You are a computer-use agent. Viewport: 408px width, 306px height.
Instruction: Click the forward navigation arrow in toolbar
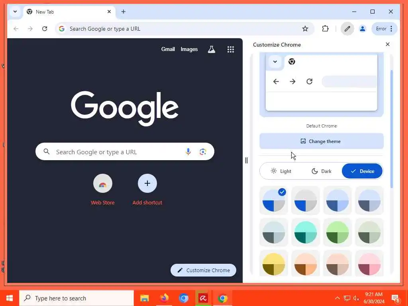coord(30,29)
